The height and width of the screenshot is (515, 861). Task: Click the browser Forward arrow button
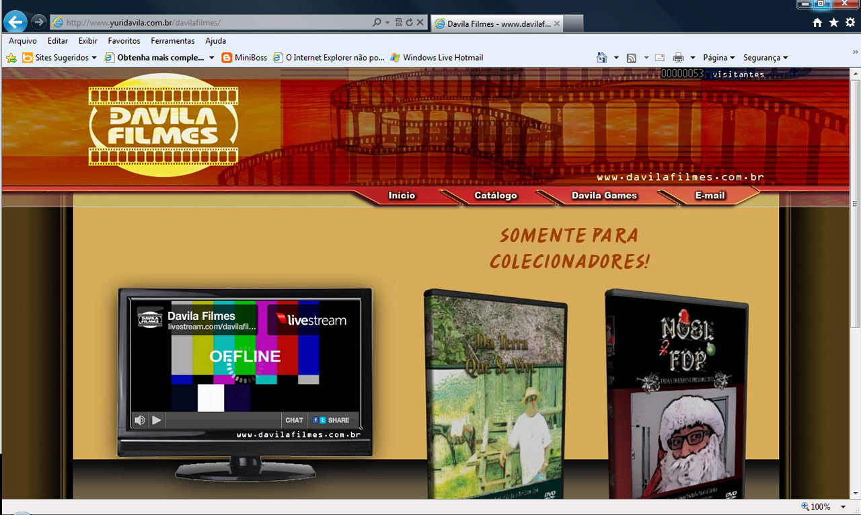pos(38,22)
